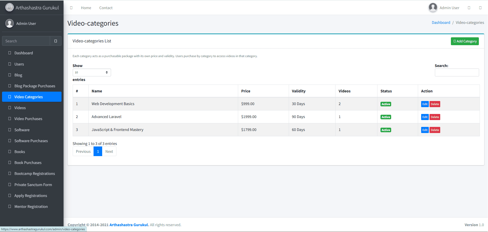
Task: Click the Videos sidebar icon
Action: tap(10, 108)
